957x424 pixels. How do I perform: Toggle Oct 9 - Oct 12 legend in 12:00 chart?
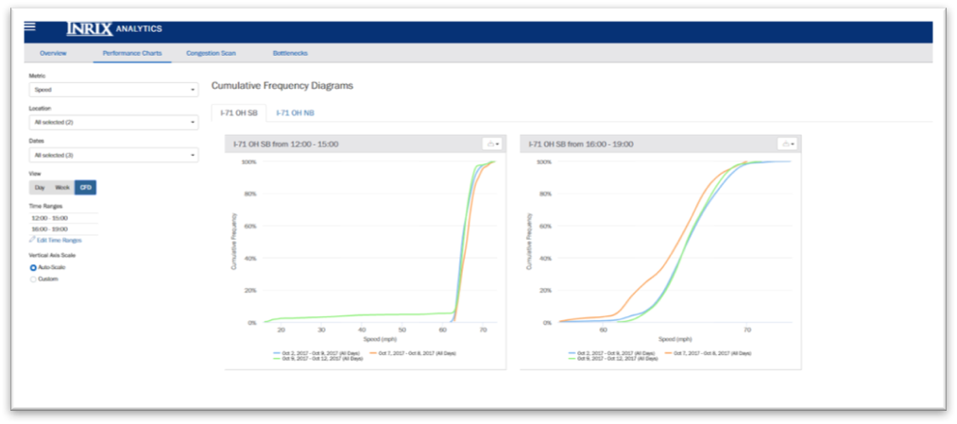pos(317,358)
